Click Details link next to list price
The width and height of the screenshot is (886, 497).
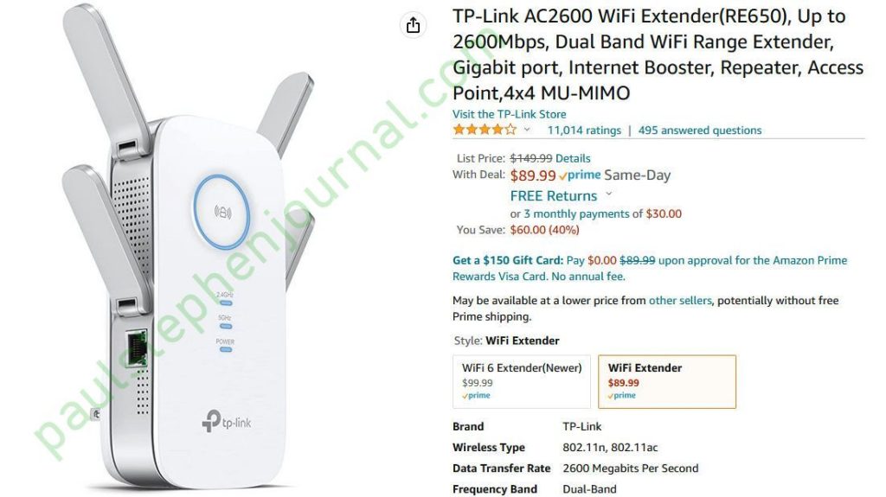(573, 159)
